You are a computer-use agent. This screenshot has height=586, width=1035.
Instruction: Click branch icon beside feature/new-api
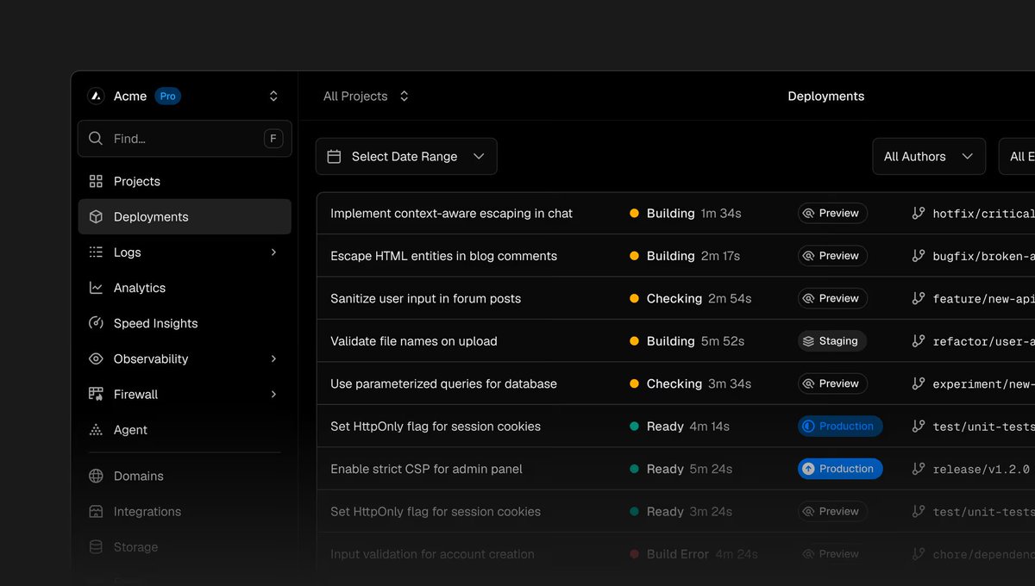click(919, 298)
